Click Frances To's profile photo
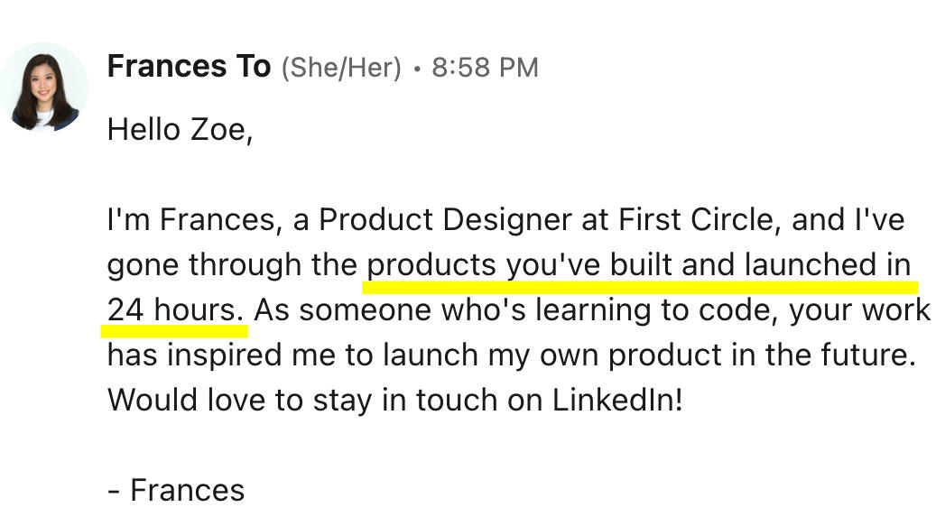 (44, 88)
